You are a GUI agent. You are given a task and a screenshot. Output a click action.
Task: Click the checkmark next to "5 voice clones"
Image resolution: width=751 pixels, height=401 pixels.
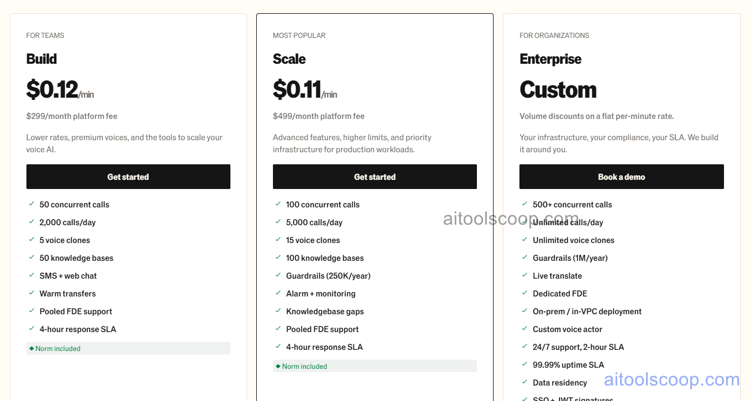click(32, 240)
